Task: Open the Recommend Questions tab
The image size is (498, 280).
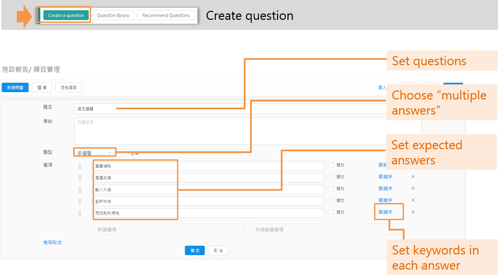Action: point(166,15)
